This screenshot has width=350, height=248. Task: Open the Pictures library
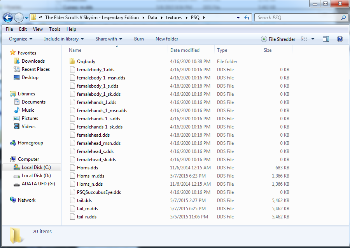pyautogui.click(x=30, y=118)
